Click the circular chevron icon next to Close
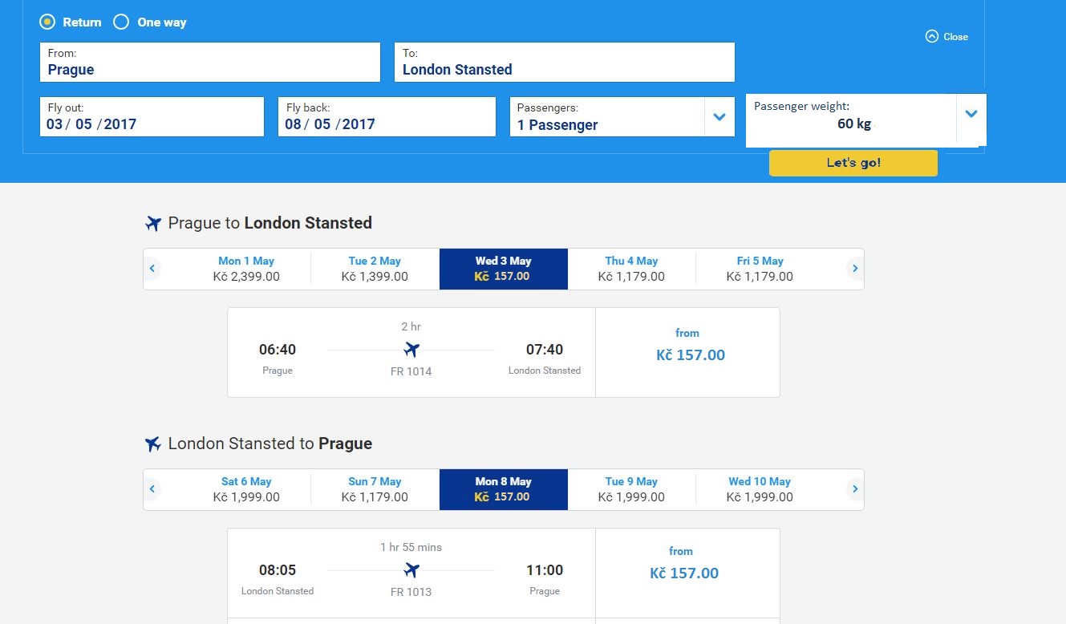The image size is (1066, 624). coord(930,36)
